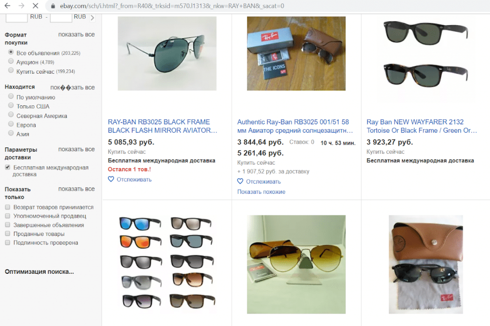Check Возврат товаров принимается
Image resolution: width=490 pixels, height=326 pixels.
point(8,207)
